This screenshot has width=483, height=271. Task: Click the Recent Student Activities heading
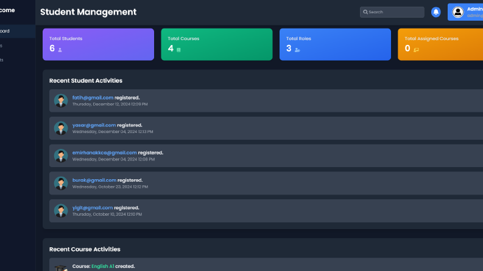(x=86, y=80)
